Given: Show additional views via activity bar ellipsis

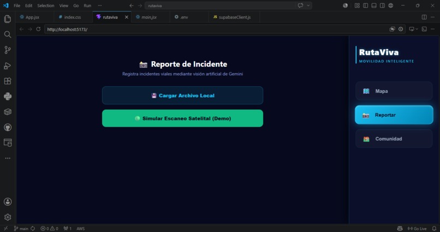Looking at the screenshot, I should point(8,158).
